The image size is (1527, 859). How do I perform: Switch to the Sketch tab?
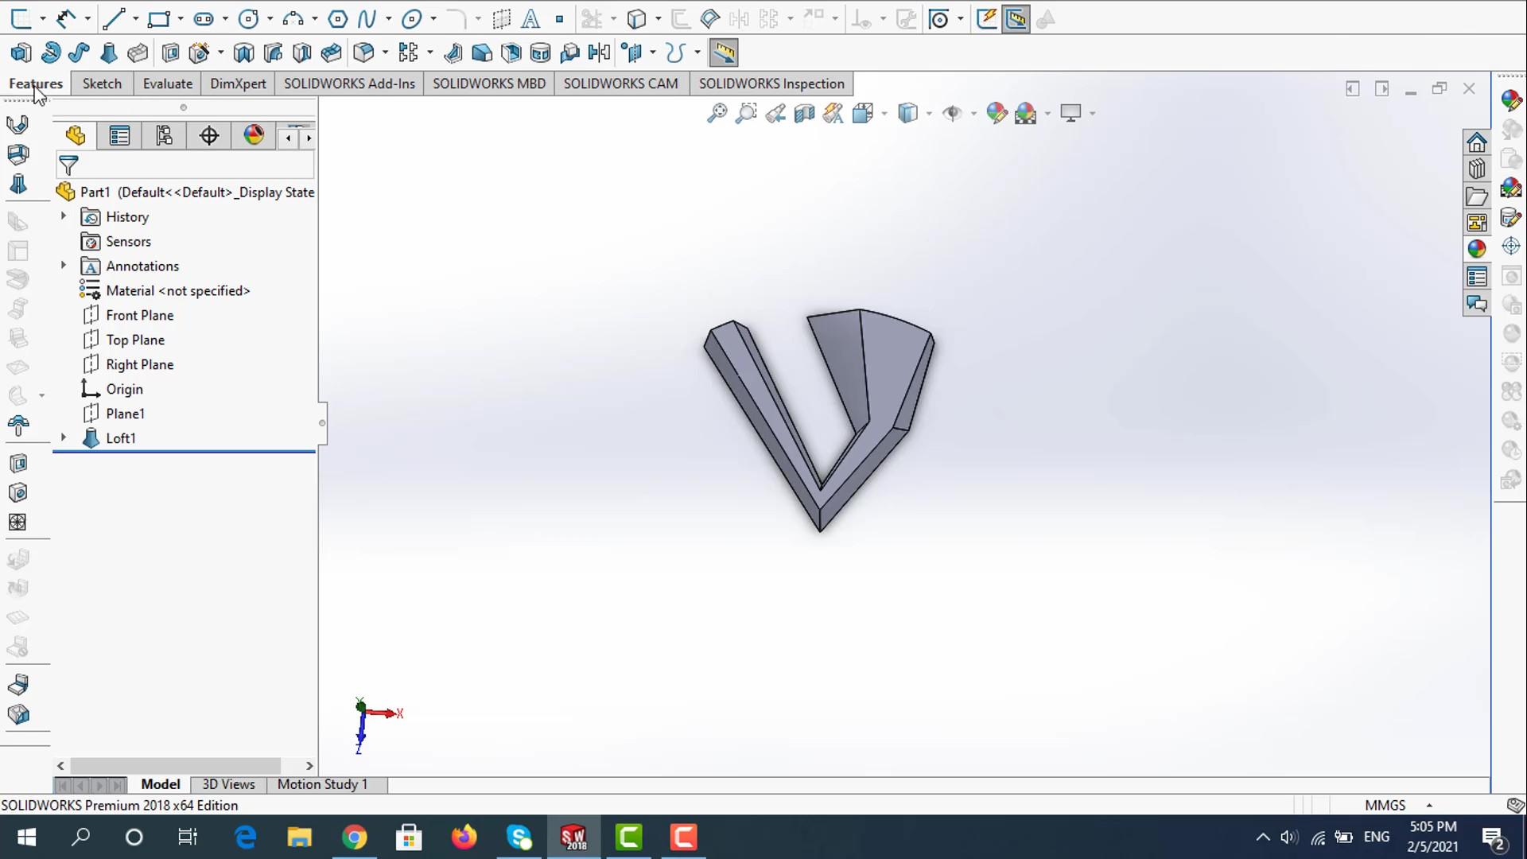pos(102,84)
